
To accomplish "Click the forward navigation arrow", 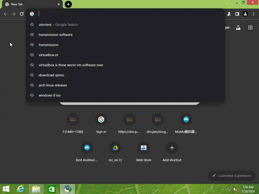I will pyautogui.click(x=14, y=14).
